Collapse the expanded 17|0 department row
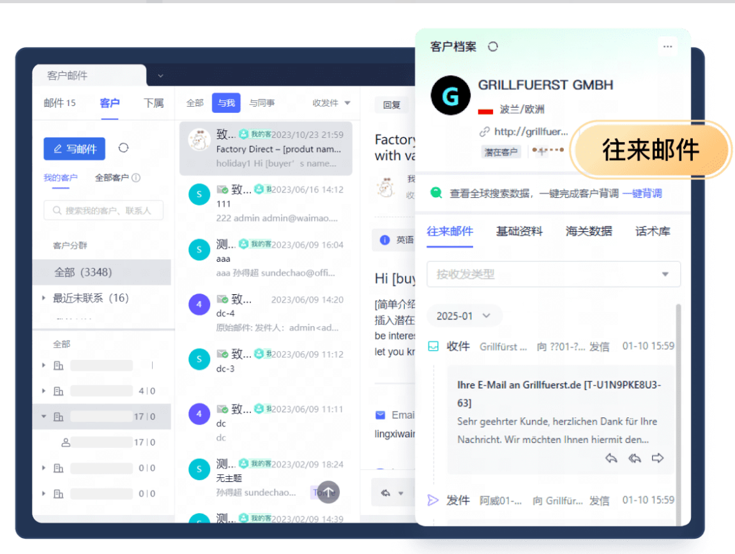This screenshot has width=735, height=554. tap(43, 416)
